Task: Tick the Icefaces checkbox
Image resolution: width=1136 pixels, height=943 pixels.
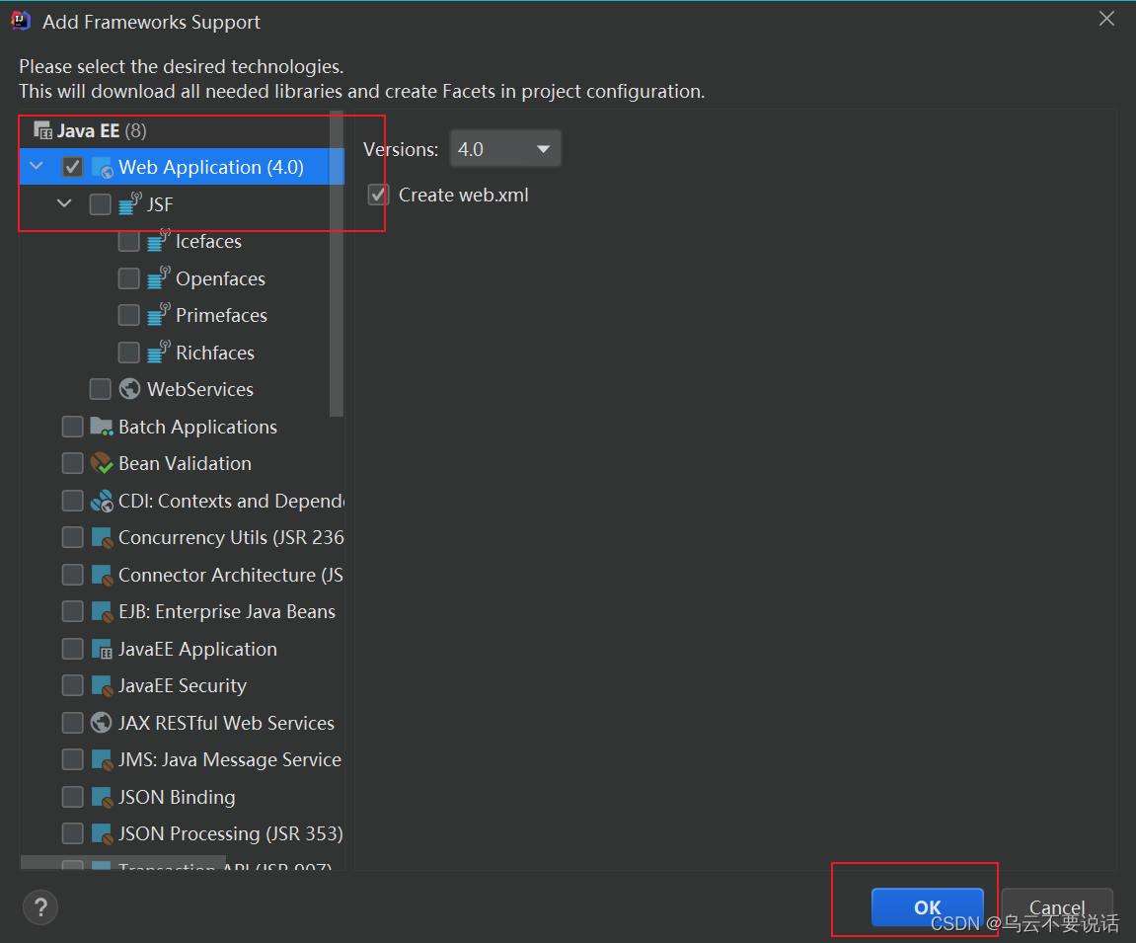Action: (x=129, y=241)
